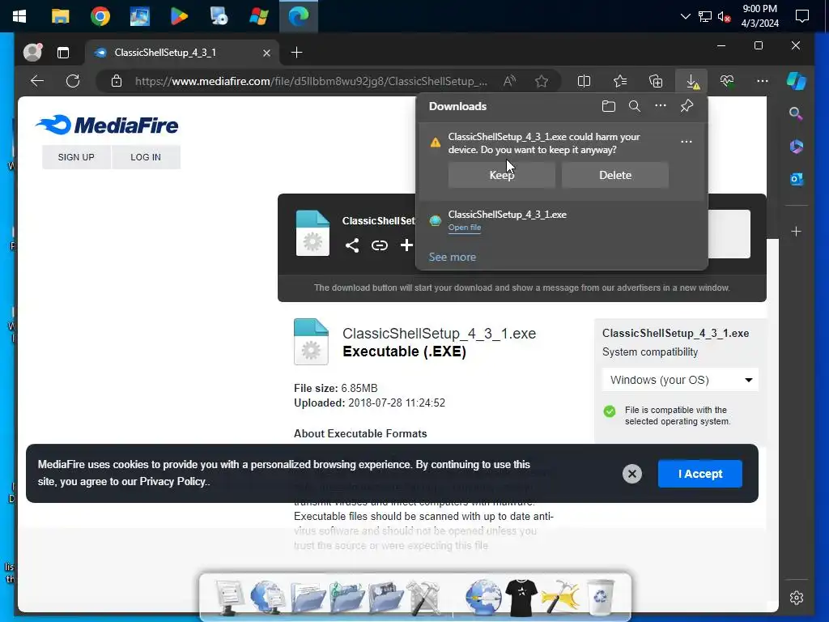829x622 pixels.
Task: Search downloads in Downloads panel
Action: click(x=635, y=106)
